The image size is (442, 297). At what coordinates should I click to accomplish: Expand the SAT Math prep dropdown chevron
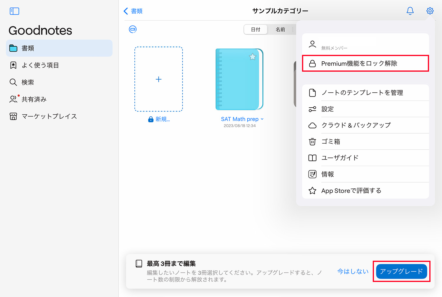262,119
